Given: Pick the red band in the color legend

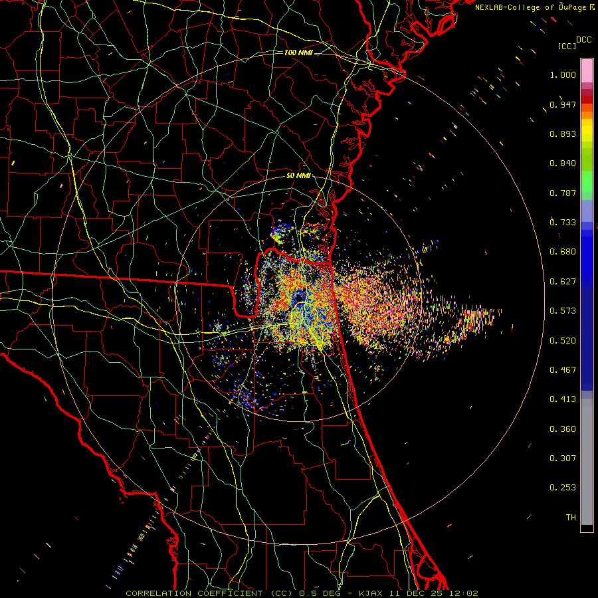Looking at the screenshot, I should 587,100.
